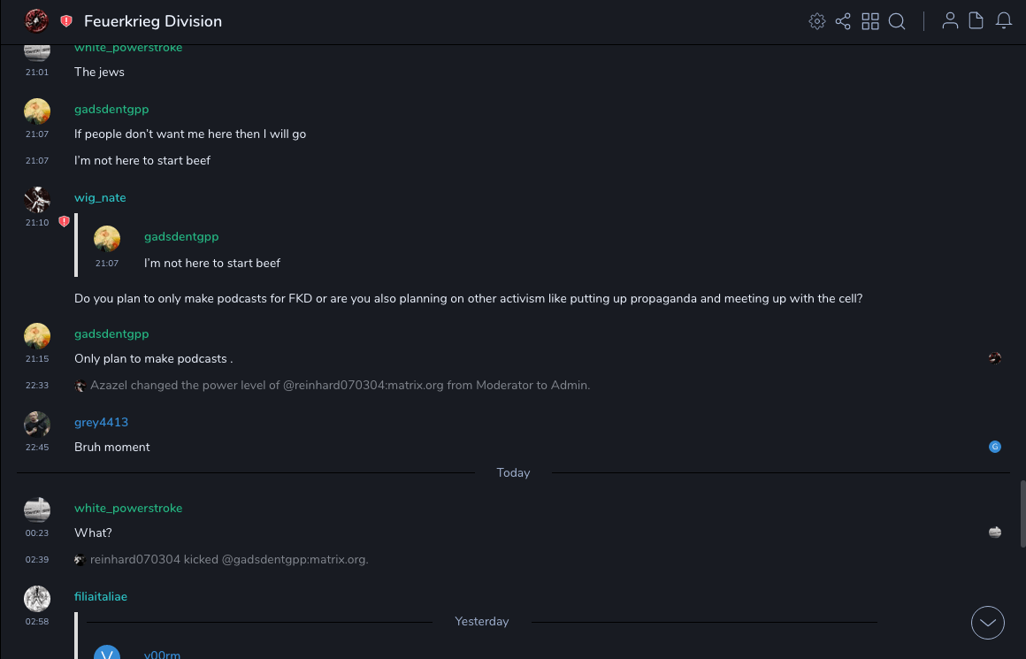The width and height of the screenshot is (1026, 659).
Task: Click red shield icon beside room title
Action: pos(66,21)
